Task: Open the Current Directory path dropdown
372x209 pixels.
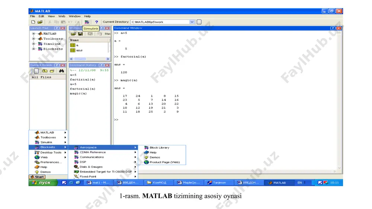Action: 192,22
